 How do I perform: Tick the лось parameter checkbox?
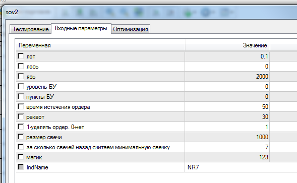coord(21,67)
